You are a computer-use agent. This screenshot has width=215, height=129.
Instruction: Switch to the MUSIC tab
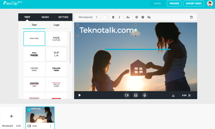[45, 17]
